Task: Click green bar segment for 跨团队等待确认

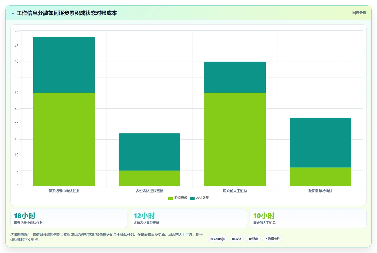Action: (x=320, y=177)
